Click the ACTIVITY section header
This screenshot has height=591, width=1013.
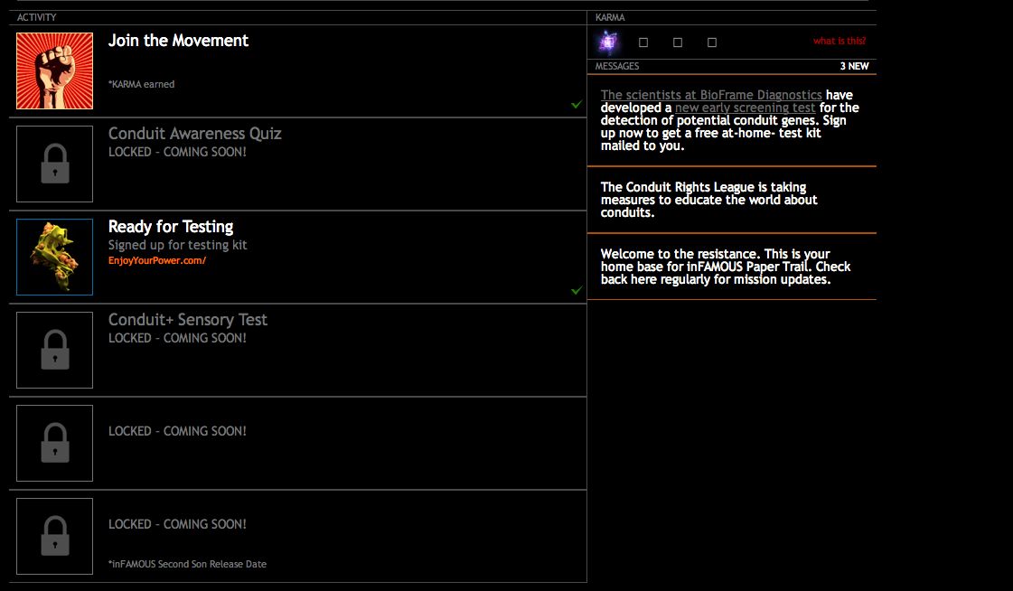(36, 17)
